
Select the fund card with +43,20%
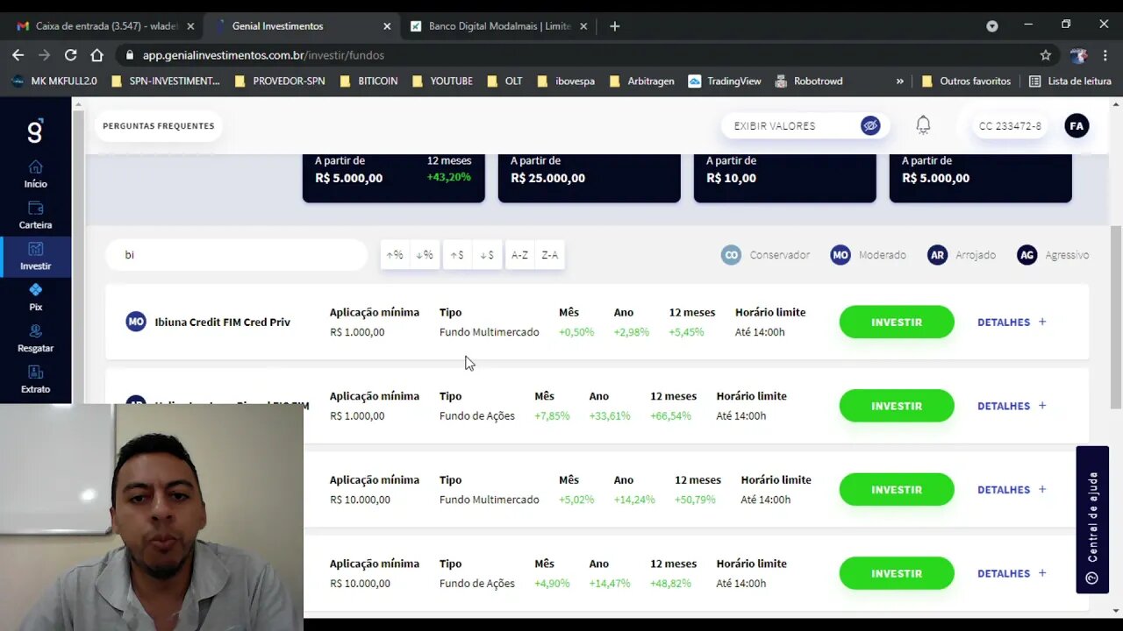coord(394,178)
